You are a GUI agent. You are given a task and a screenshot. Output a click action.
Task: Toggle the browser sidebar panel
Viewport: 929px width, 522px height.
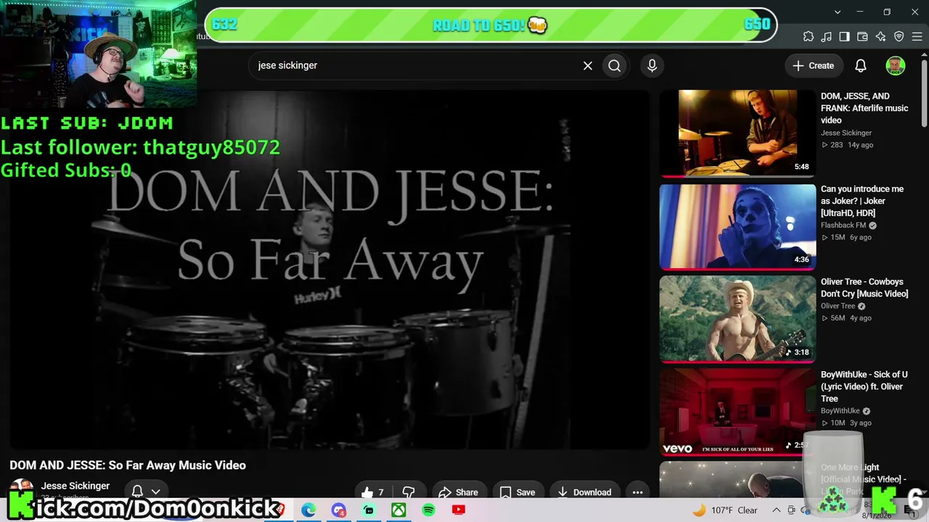point(845,36)
